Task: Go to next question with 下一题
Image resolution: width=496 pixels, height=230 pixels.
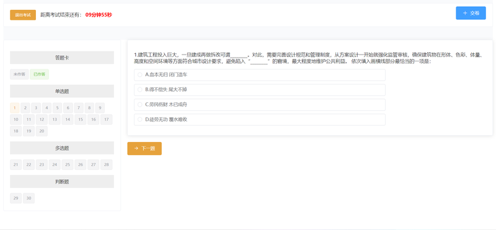Action: click(x=144, y=148)
